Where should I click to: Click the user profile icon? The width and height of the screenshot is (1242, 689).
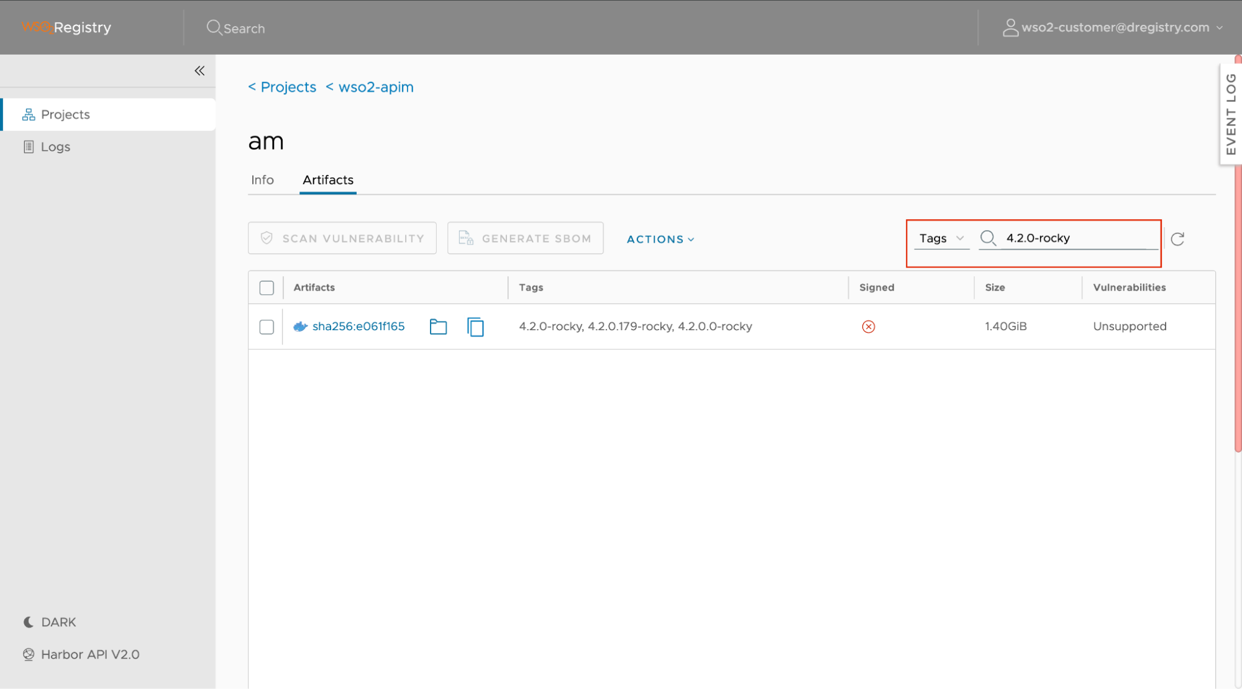(x=1010, y=28)
